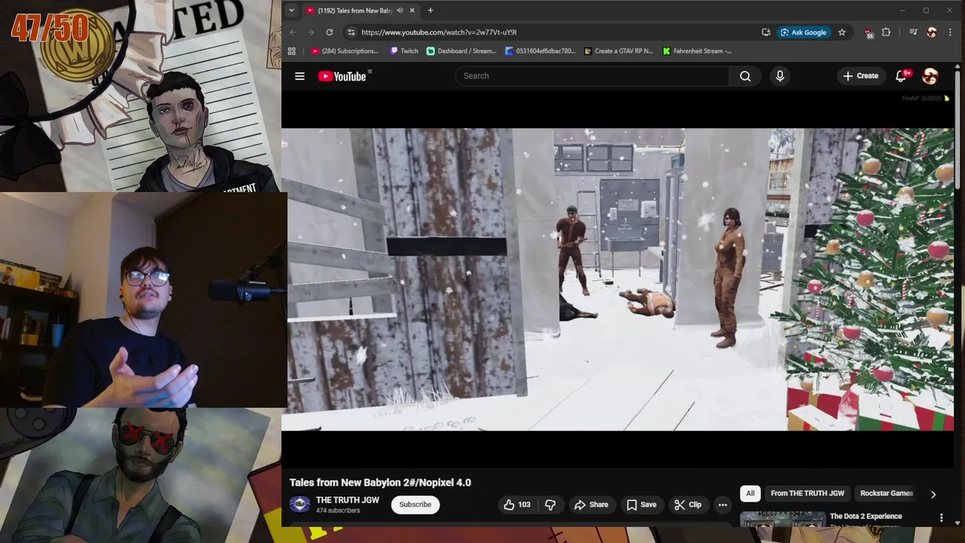
Task: Open the Twitch bookmark
Action: point(404,51)
